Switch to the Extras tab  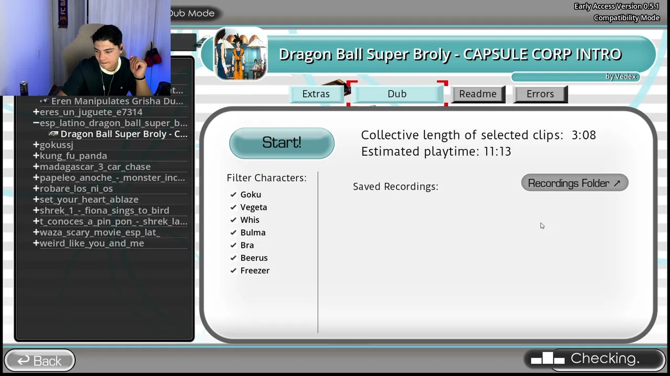[x=316, y=94]
